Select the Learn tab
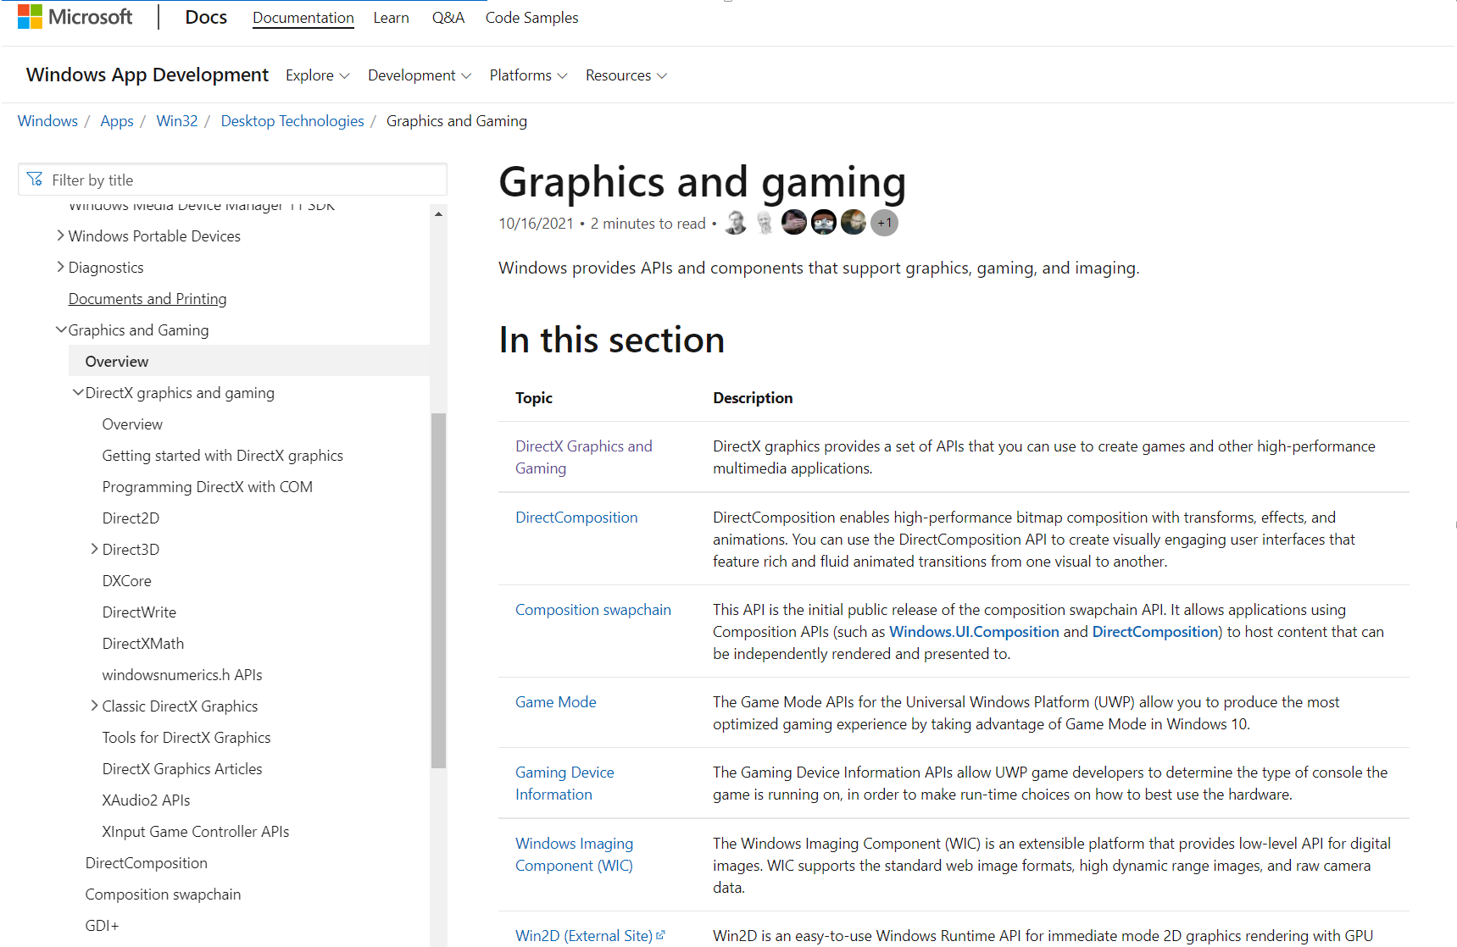The image size is (1457, 947). [x=391, y=18]
